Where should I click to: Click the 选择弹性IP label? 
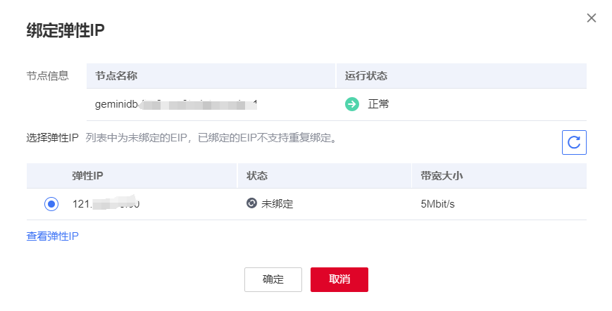52,138
